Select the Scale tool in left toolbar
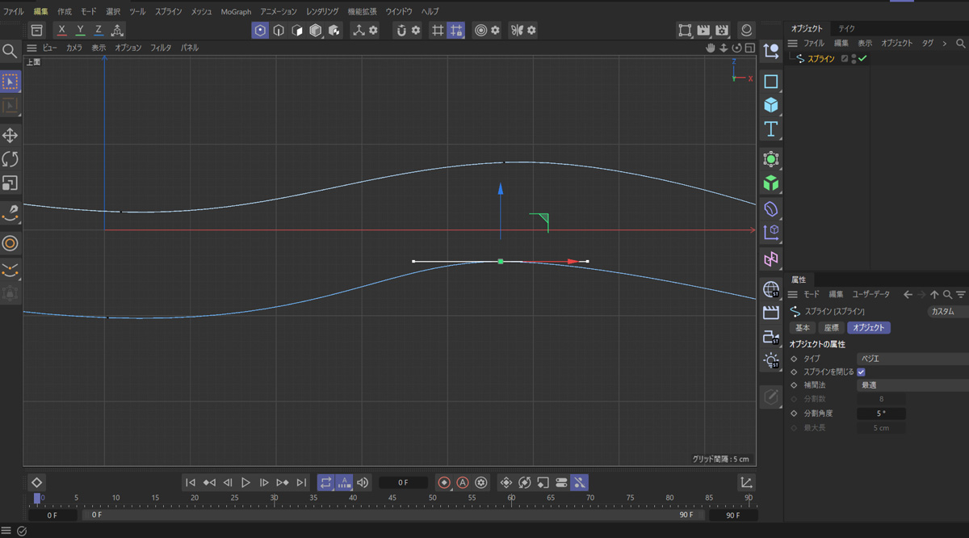 10,183
